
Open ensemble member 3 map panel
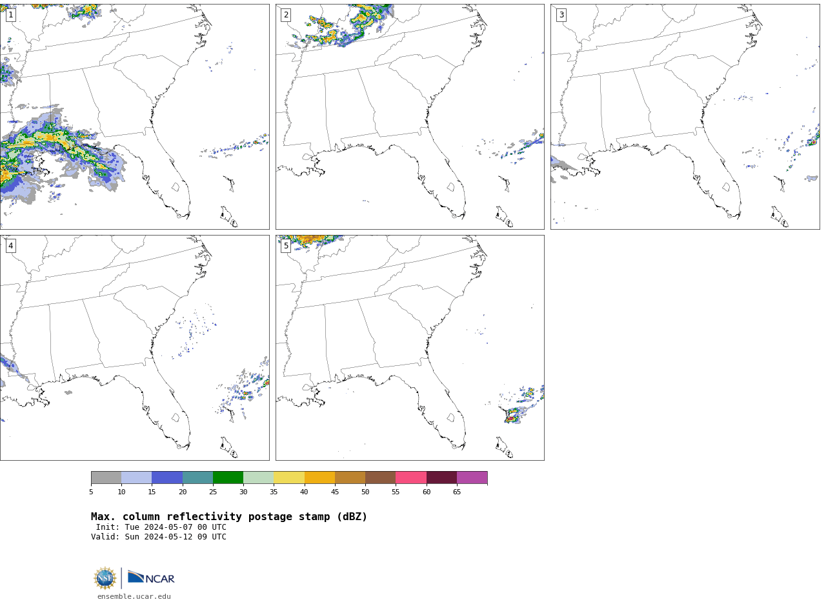coord(685,117)
